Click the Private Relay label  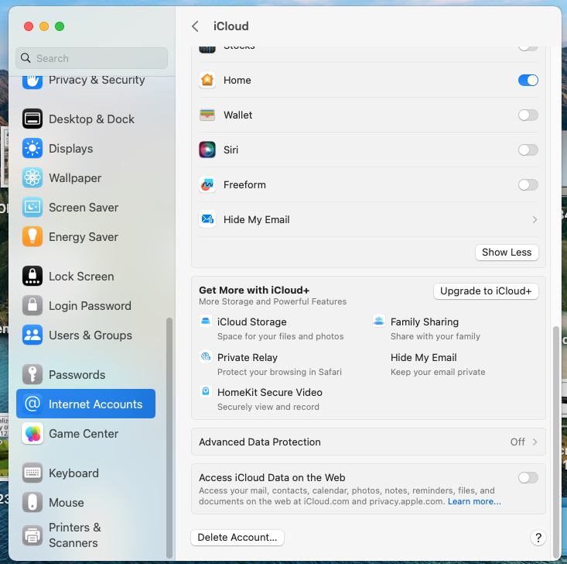pos(248,357)
